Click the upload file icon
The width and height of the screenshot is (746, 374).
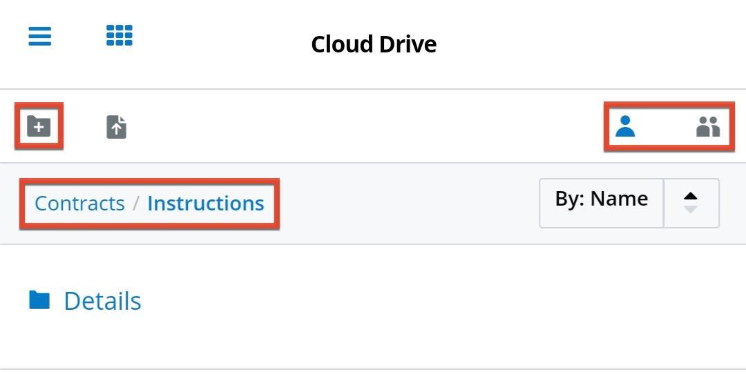point(116,127)
